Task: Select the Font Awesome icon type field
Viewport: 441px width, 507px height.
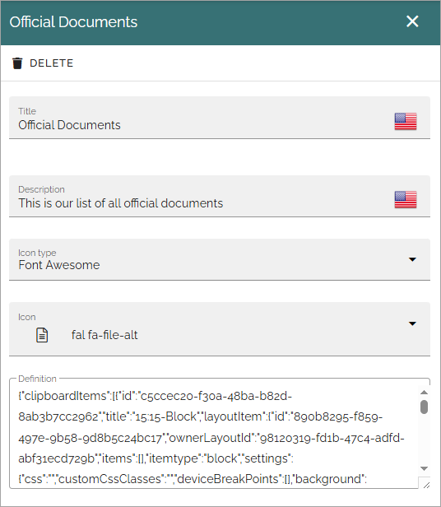Action: coord(220,259)
